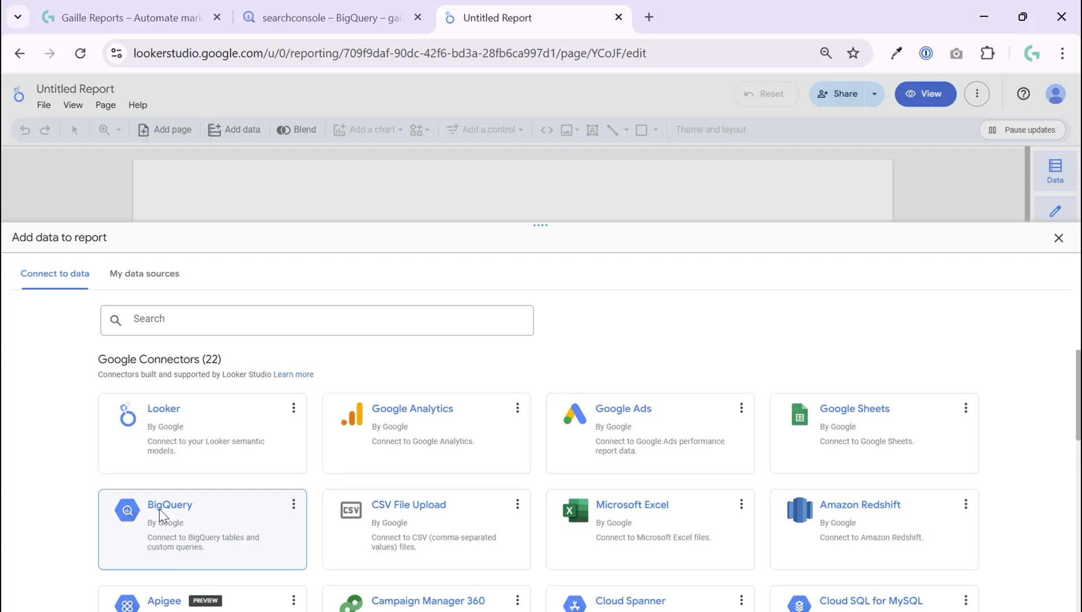
Task: Select the Connect to data tab
Action: [x=55, y=274]
